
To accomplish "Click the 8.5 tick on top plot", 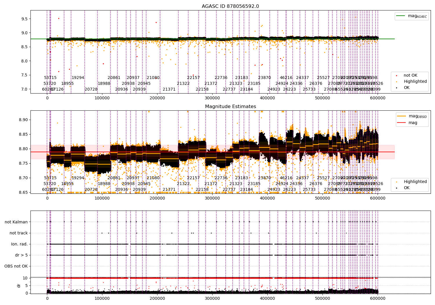I will pyautogui.click(x=24, y=47).
